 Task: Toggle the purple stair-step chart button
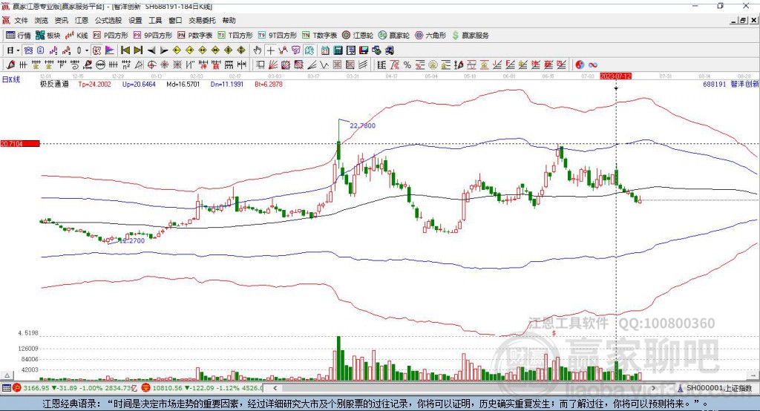point(53,50)
